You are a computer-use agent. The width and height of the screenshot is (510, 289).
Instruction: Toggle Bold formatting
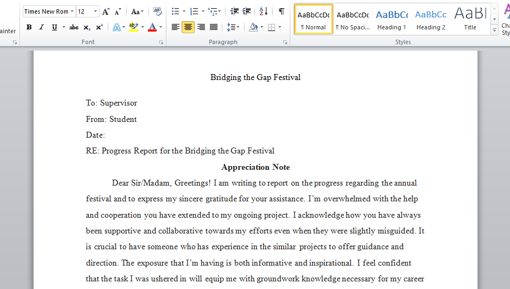pos(29,27)
